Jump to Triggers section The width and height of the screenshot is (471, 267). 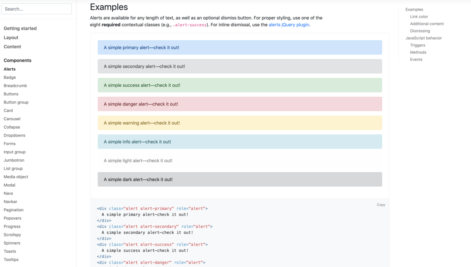(x=418, y=45)
